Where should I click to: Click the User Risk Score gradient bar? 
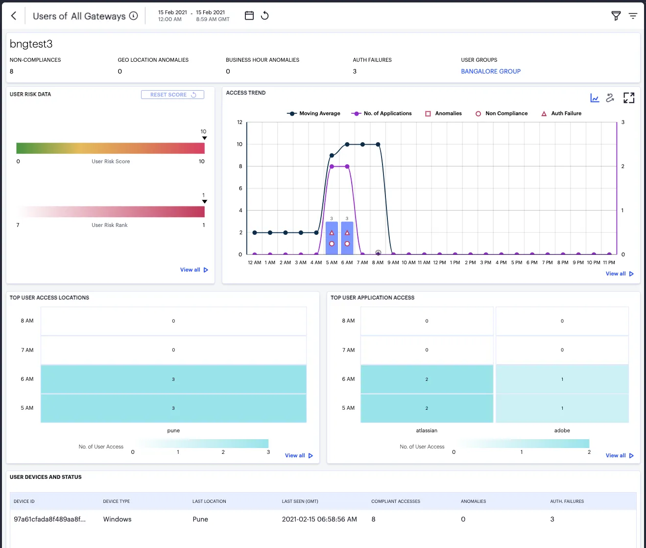(110, 149)
